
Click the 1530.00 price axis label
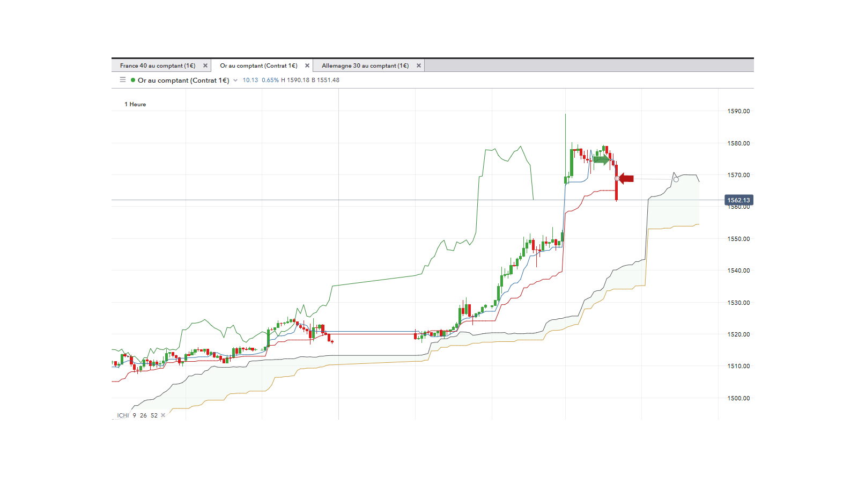pos(738,303)
